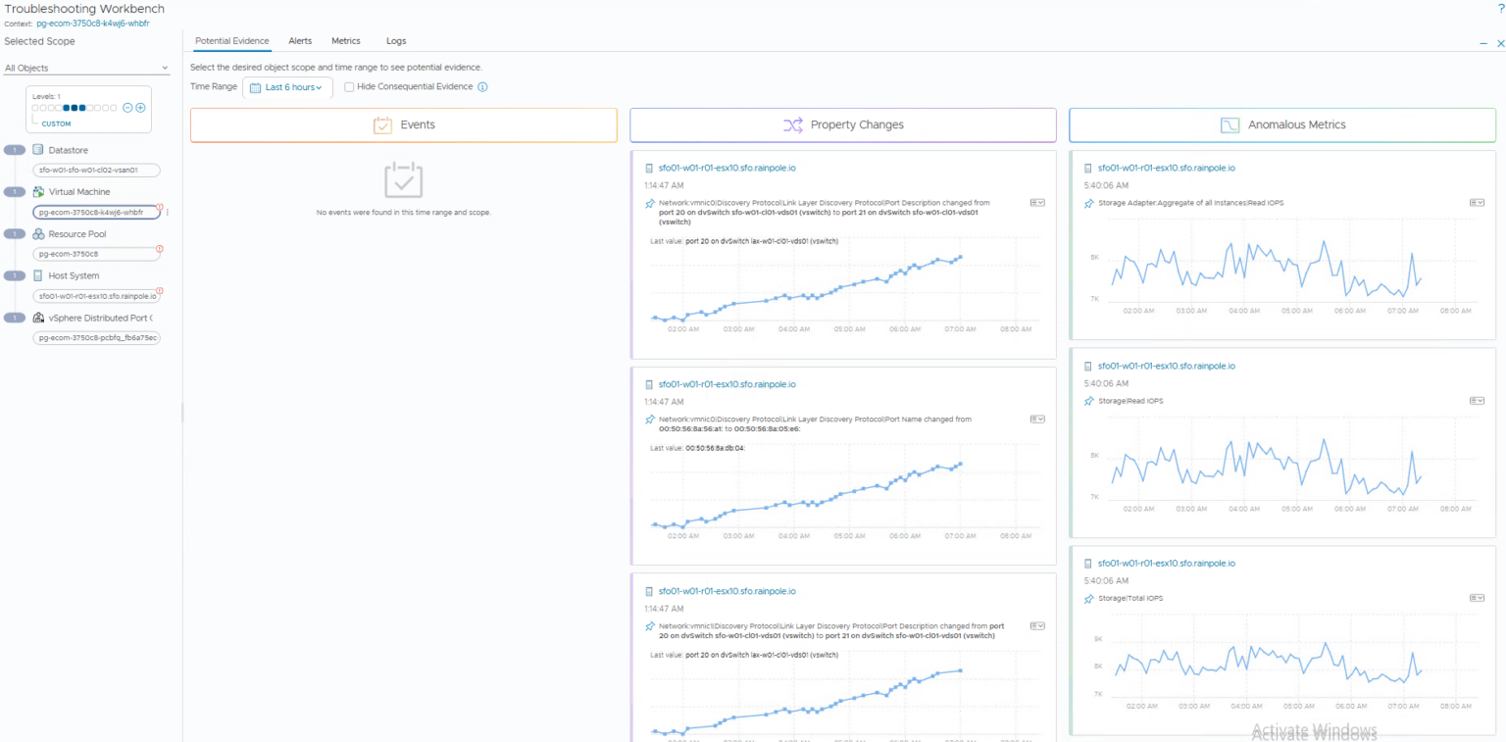
Task: Open the All Objects scope dropdown
Action: pos(87,69)
